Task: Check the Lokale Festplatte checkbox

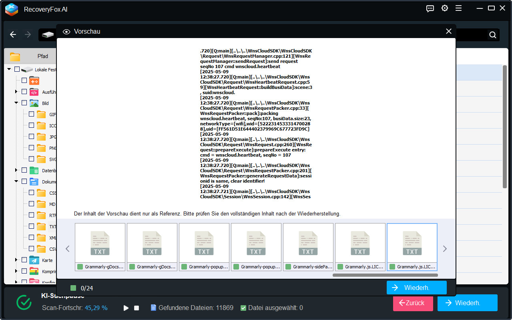Action: [x=17, y=69]
